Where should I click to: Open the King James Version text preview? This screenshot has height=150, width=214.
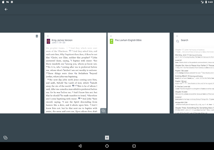71,79
